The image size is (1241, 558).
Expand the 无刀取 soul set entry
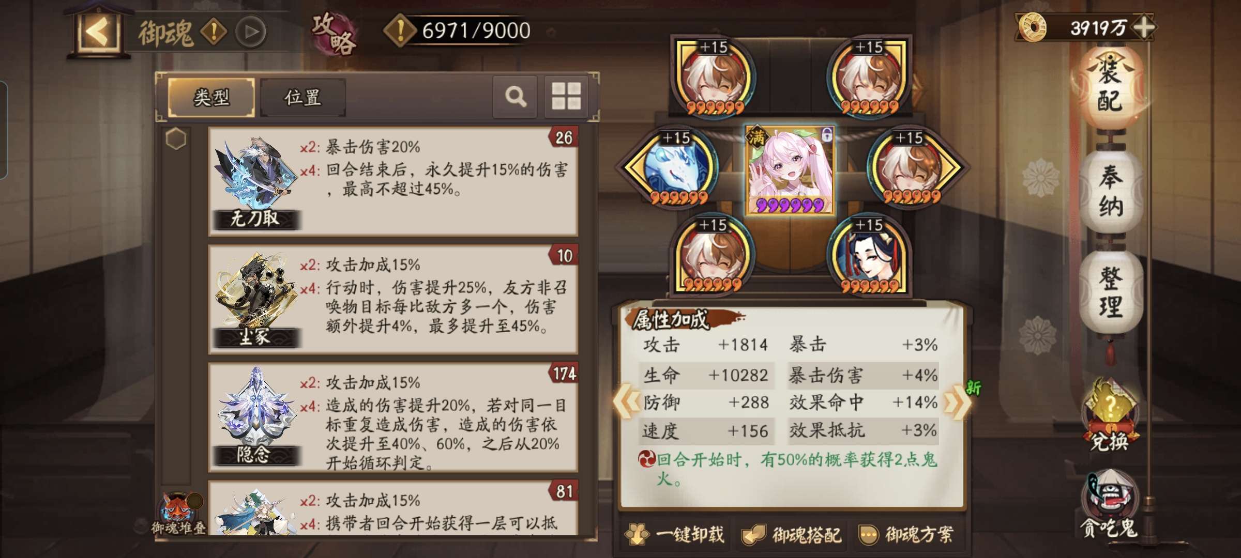click(393, 181)
